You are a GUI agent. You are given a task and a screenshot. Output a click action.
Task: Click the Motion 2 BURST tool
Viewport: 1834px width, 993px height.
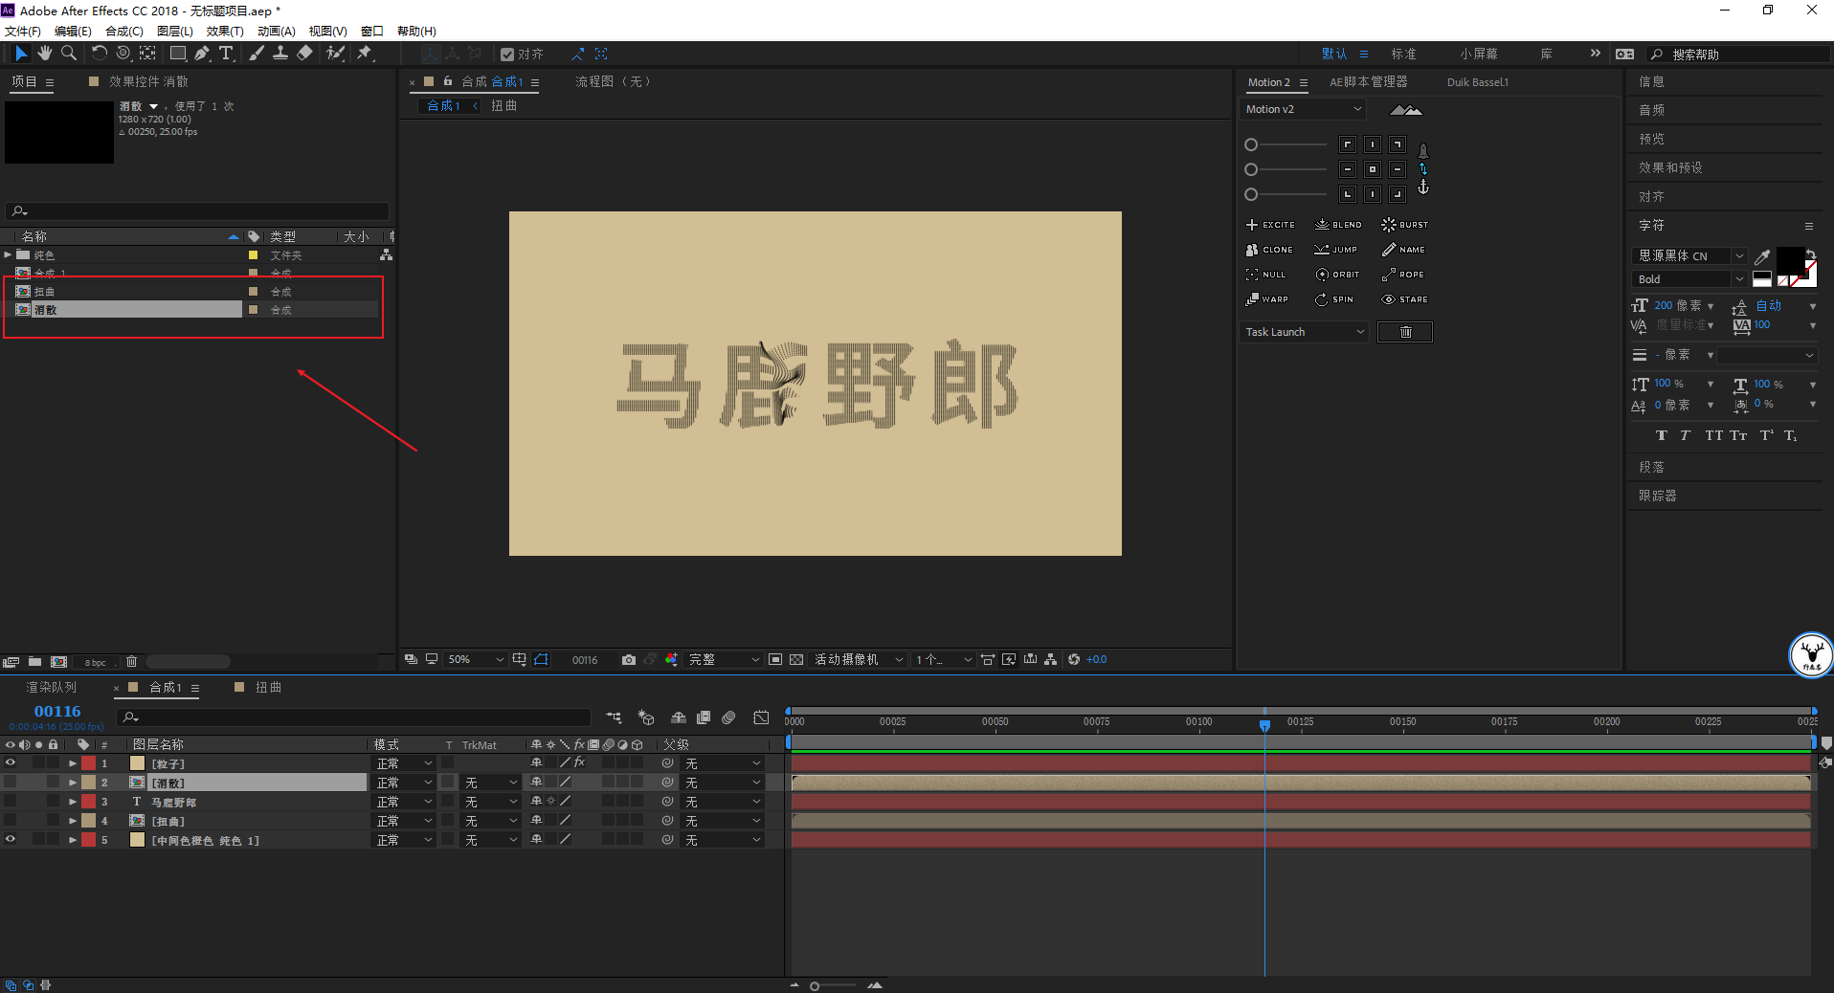(x=1404, y=225)
